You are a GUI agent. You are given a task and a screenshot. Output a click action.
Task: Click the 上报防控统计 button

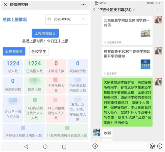pos(45,33)
